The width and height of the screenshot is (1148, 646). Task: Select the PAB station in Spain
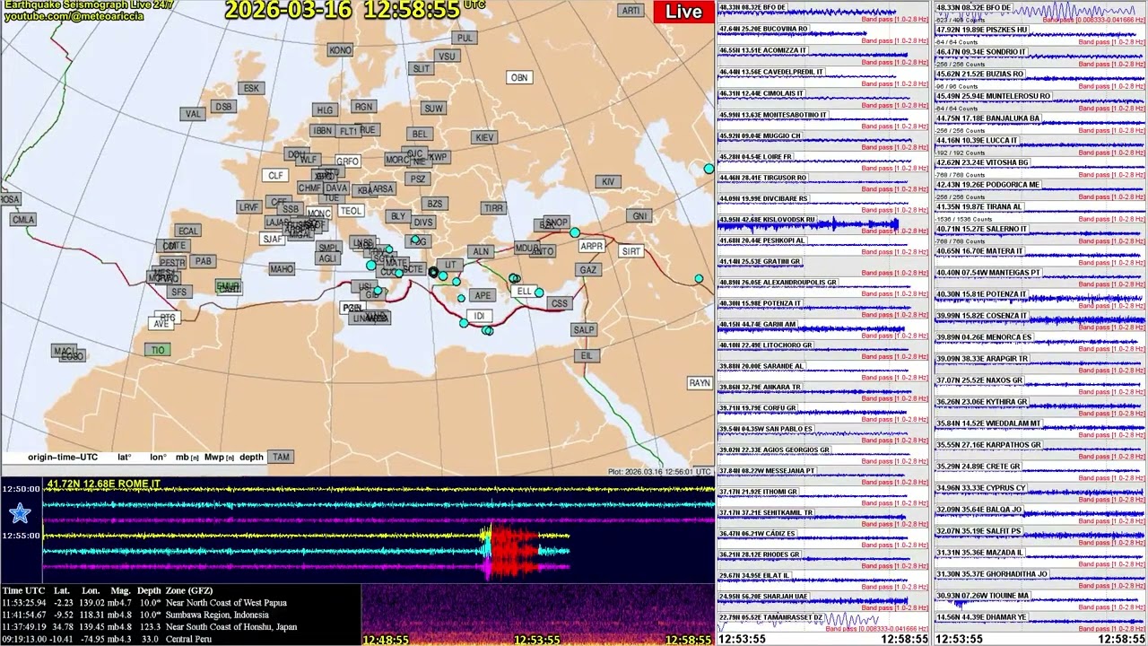pos(204,261)
